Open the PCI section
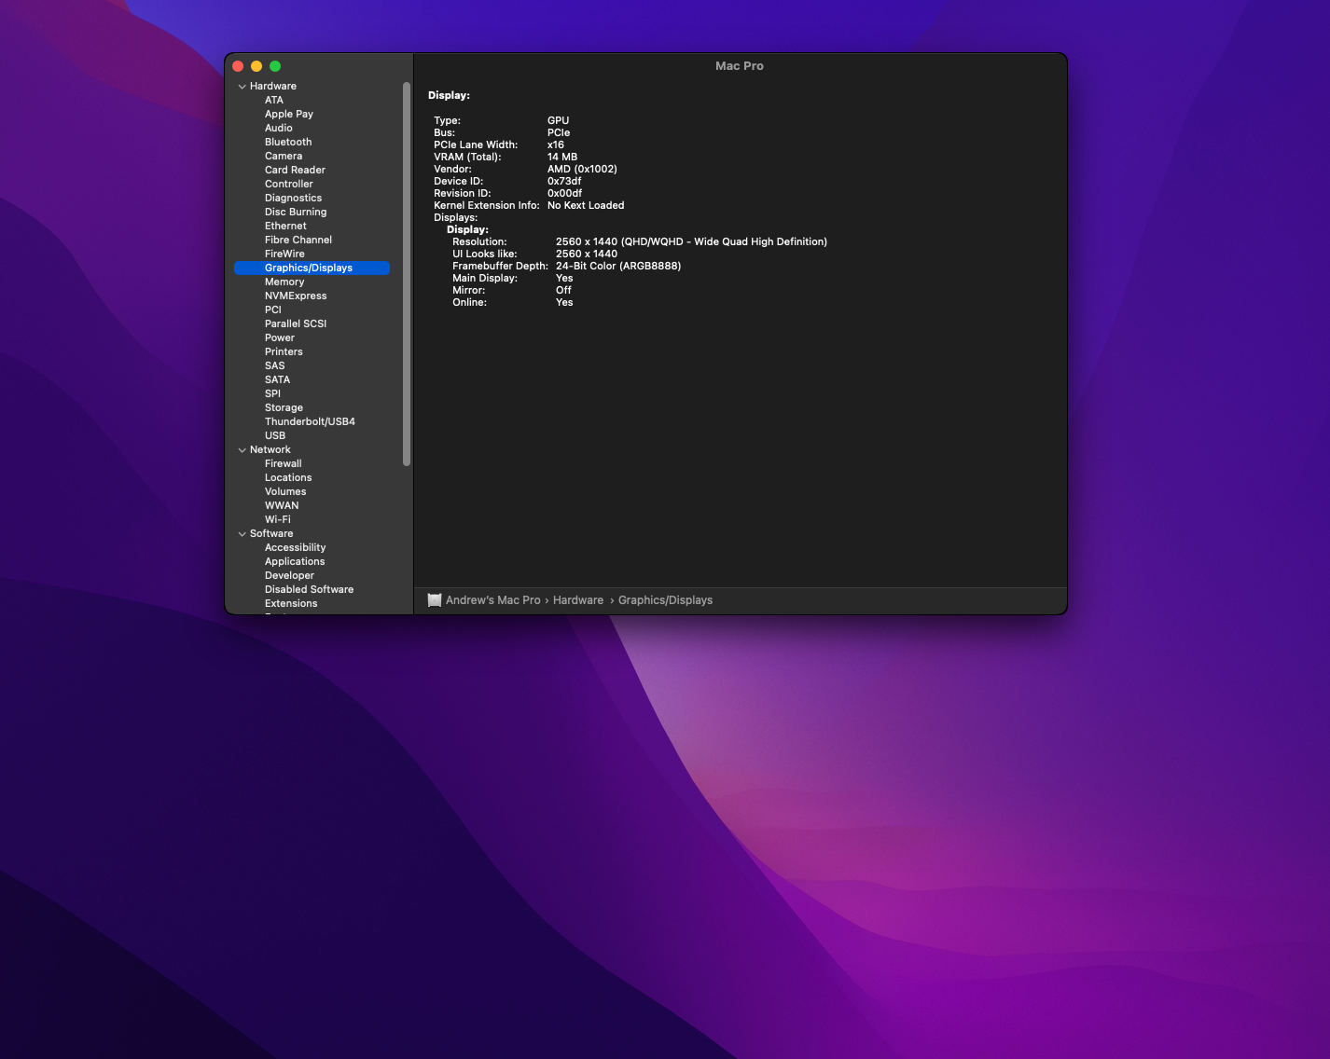This screenshot has width=1330, height=1059. 273,310
